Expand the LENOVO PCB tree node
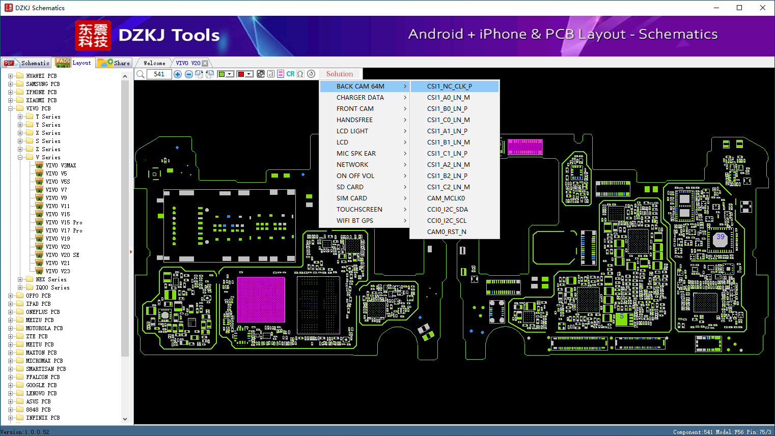The height and width of the screenshot is (436, 775). (10, 393)
